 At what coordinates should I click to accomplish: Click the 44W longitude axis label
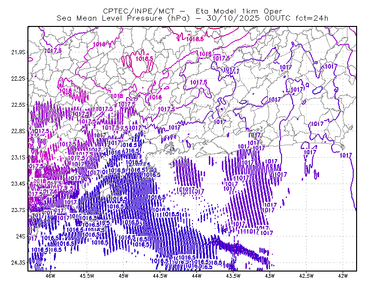tap(197, 276)
